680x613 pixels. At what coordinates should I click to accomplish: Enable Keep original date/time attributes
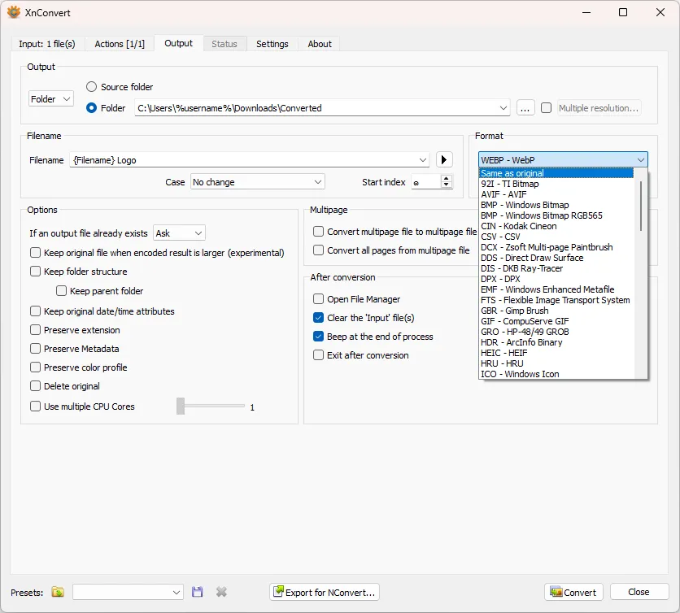35,311
